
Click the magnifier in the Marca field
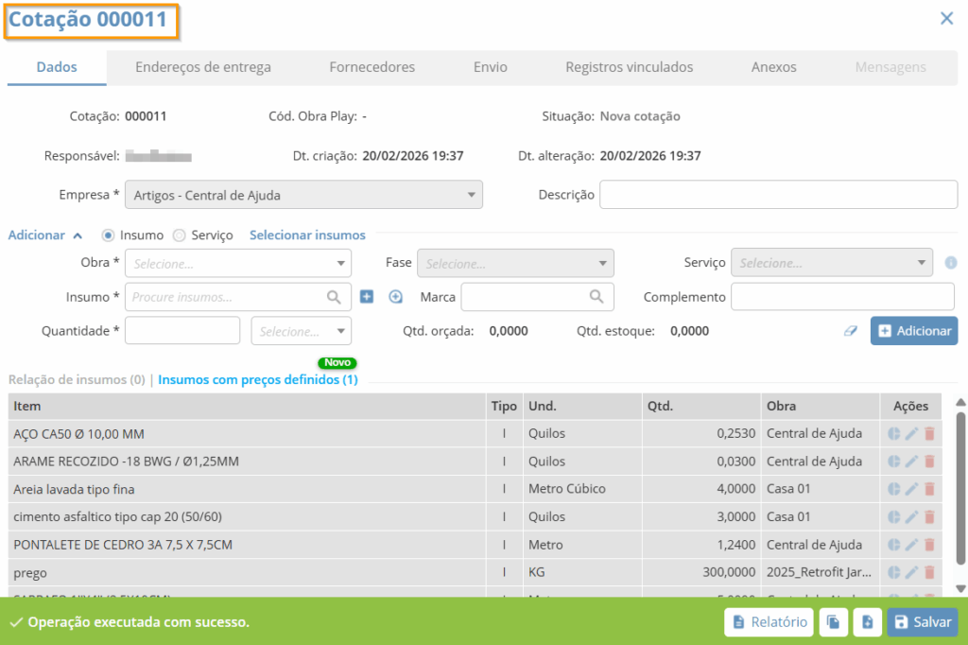[596, 297]
